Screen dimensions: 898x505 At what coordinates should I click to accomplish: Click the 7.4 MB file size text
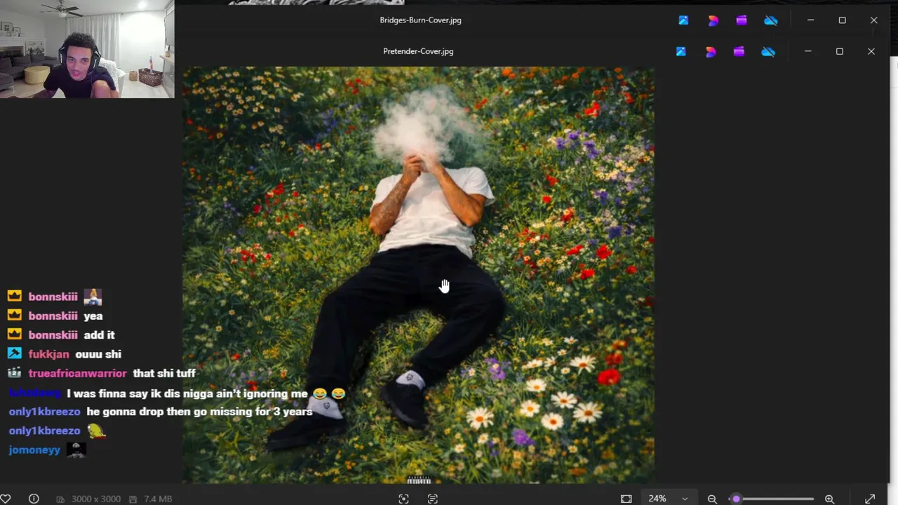point(158,499)
